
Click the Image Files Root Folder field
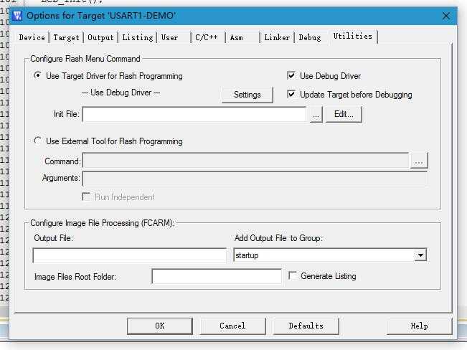[217, 276]
